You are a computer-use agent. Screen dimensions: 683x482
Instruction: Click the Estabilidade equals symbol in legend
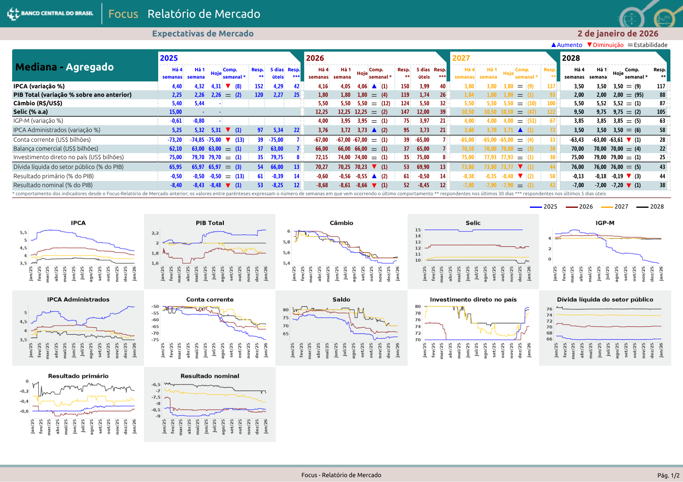coord(630,45)
